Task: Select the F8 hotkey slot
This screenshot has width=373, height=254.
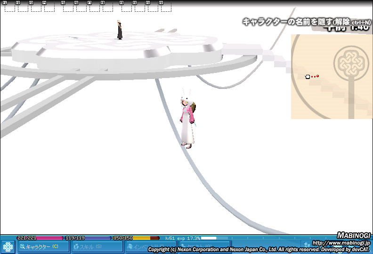Action: 107,7
